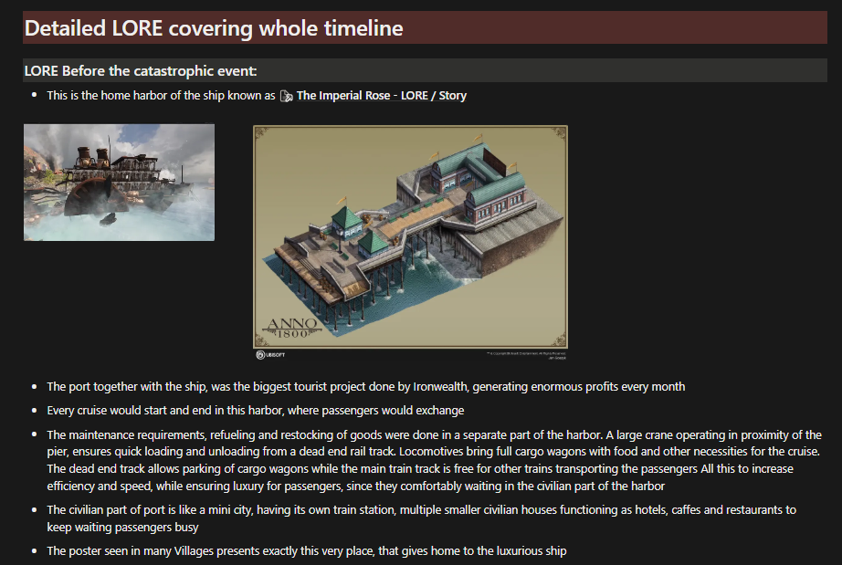
Task: Click the top-right corner ornament of harbor artwork
Action: (x=559, y=134)
